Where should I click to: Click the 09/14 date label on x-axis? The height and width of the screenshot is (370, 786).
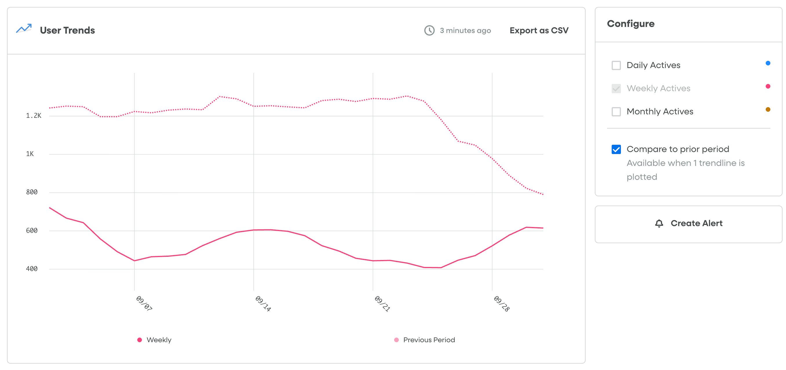click(263, 303)
